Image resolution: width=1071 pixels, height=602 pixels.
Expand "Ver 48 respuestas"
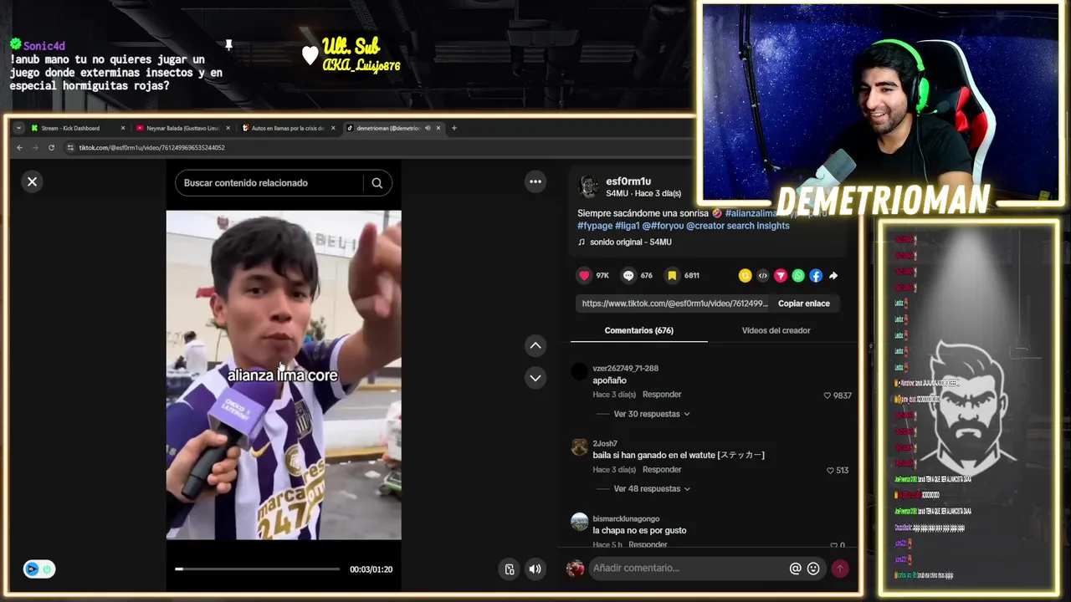(652, 488)
